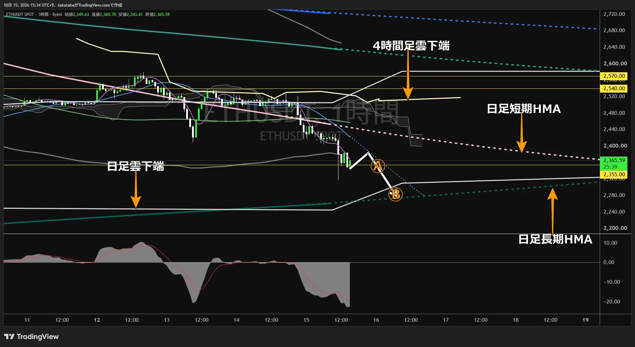The height and width of the screenshot is (347, 635).
Task: Select the yellow 2,540.00 price label
Action: (x=614, y=88)
